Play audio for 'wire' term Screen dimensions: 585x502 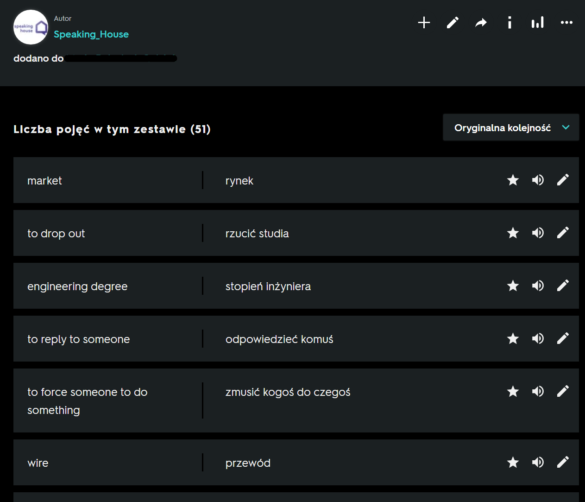538,462
